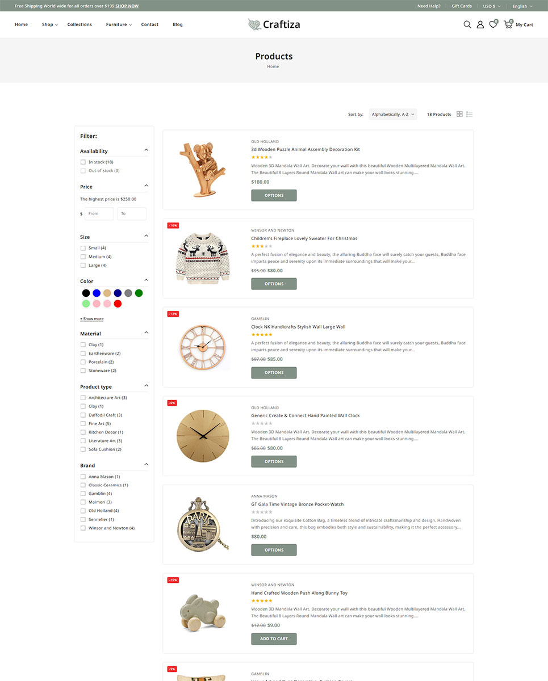Click the Craftiza logo
The width and height of the screenshot is (548, 681).
tap(274, 24)
